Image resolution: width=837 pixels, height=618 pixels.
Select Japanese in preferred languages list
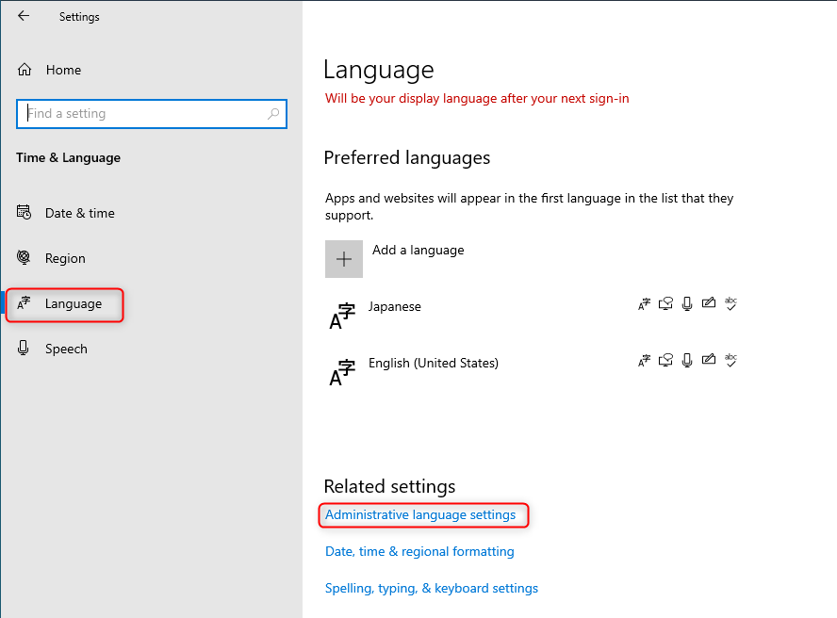pos(394,307)
